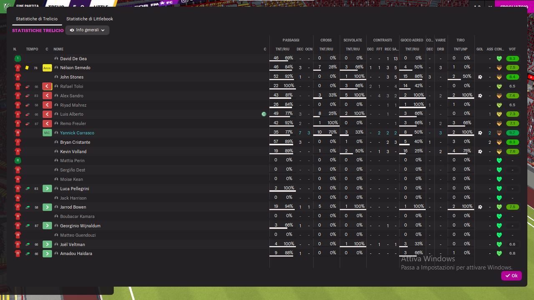The width and height of the screenshot is (534, 300).
Task: Click Mattia Perin's green goalkeeper shirt icon
Action: (18, 161)
